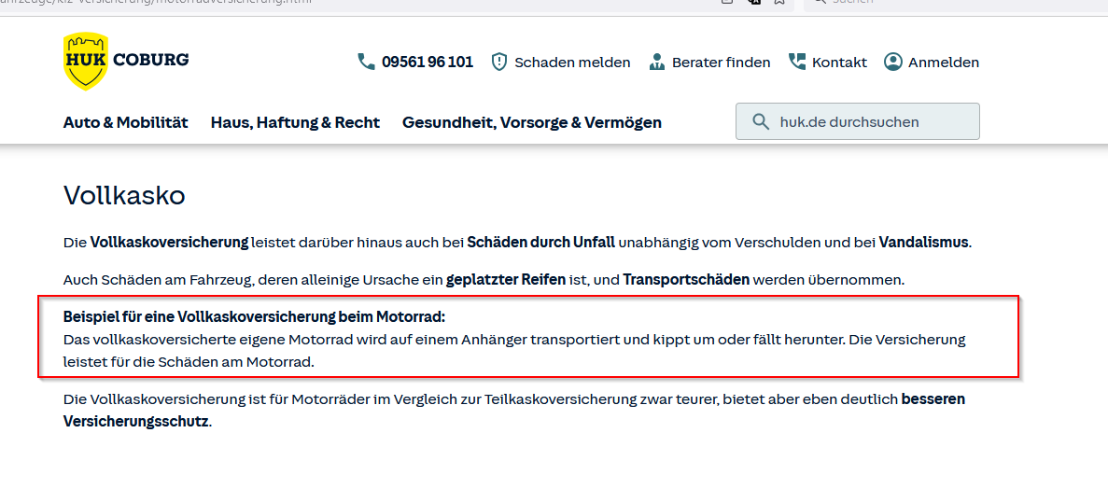Open the Auto & Mobilität menu

[125, 122]
